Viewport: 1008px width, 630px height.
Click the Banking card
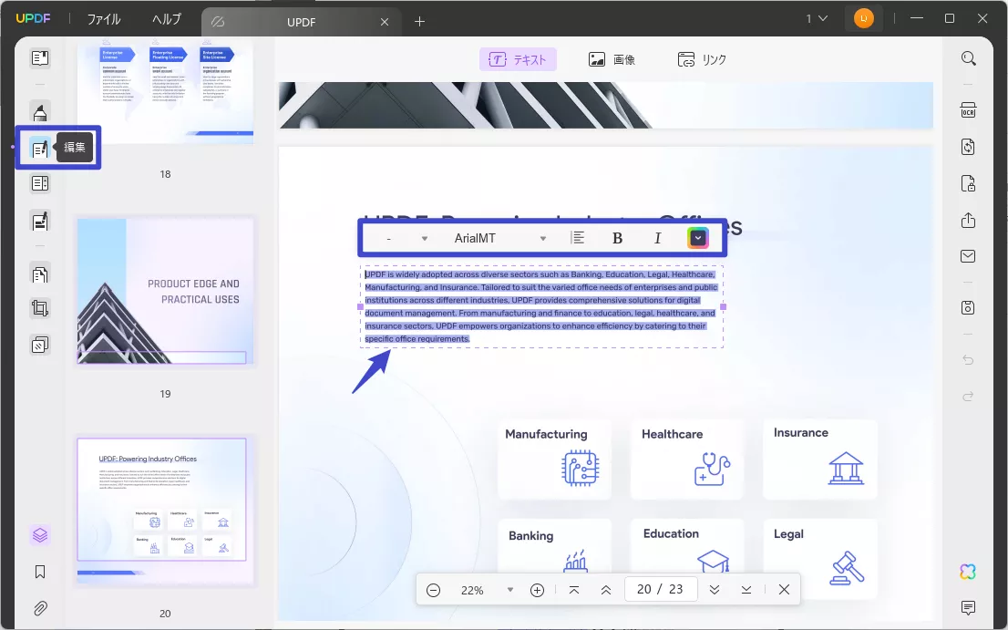click(554, 546)
